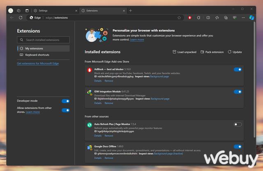Open Details for Google Docs Offline

pyautogui.click(x=98, y=158)
